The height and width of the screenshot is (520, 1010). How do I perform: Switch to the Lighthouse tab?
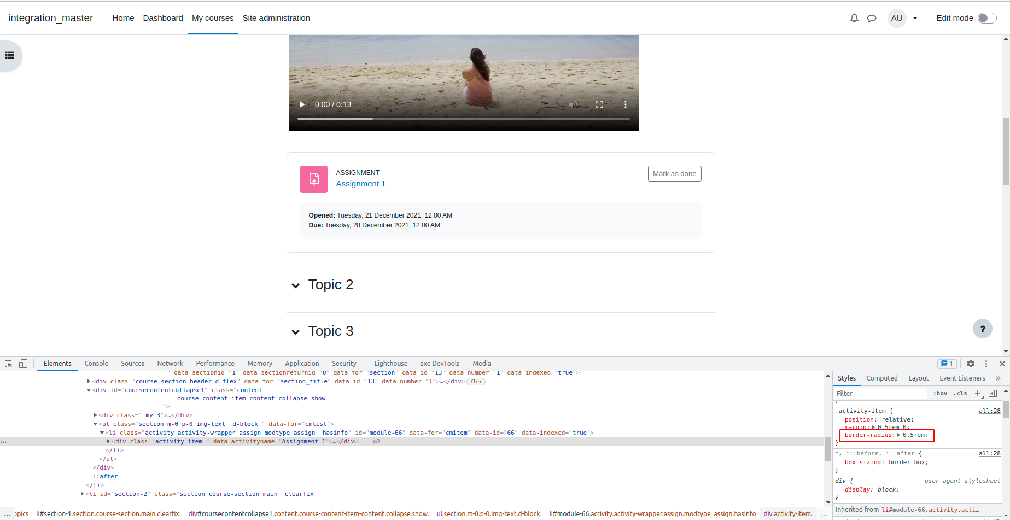(390, 364)
